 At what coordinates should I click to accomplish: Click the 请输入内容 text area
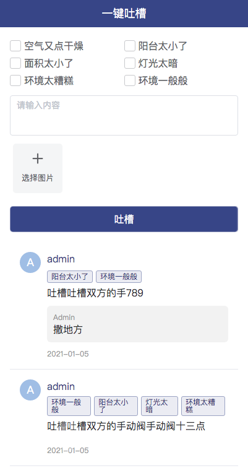click(124, 115)
